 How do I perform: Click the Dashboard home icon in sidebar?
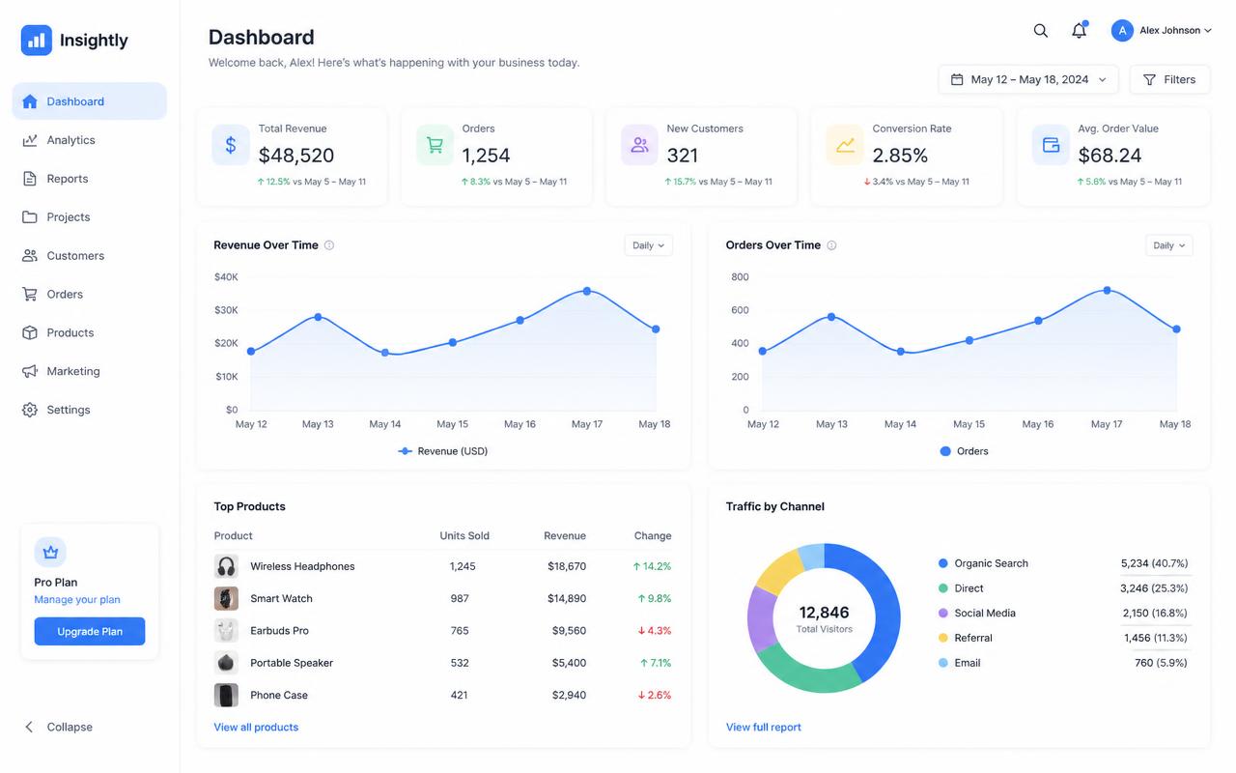[x=30, y=101]
